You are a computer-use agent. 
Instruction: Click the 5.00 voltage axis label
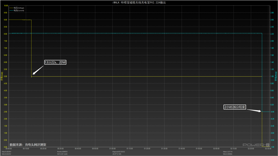[x=5, y=76]
